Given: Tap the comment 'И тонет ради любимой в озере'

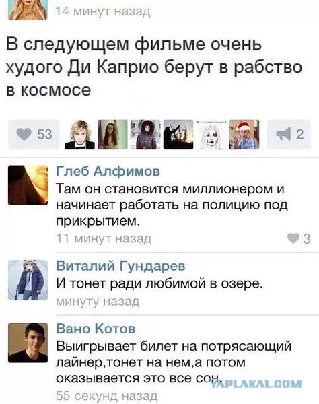Looking at the screenshot, I should tap(159, 283).
